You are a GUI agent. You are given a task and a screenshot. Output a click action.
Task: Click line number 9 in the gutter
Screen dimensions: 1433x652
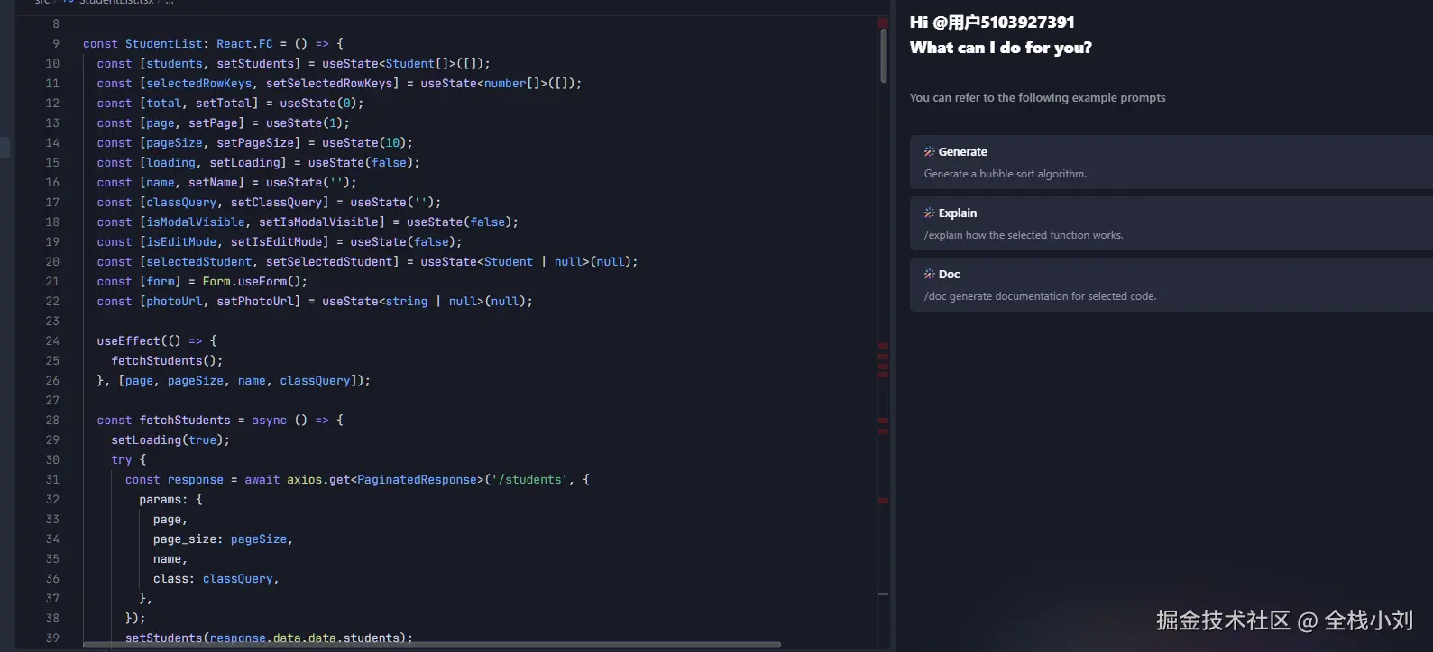(x=56, y=43)
